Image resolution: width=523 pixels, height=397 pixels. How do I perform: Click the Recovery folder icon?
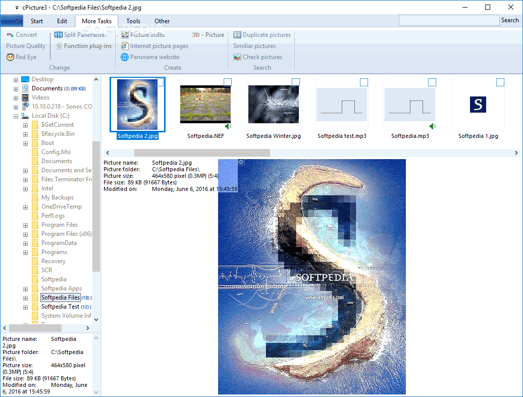35,261
